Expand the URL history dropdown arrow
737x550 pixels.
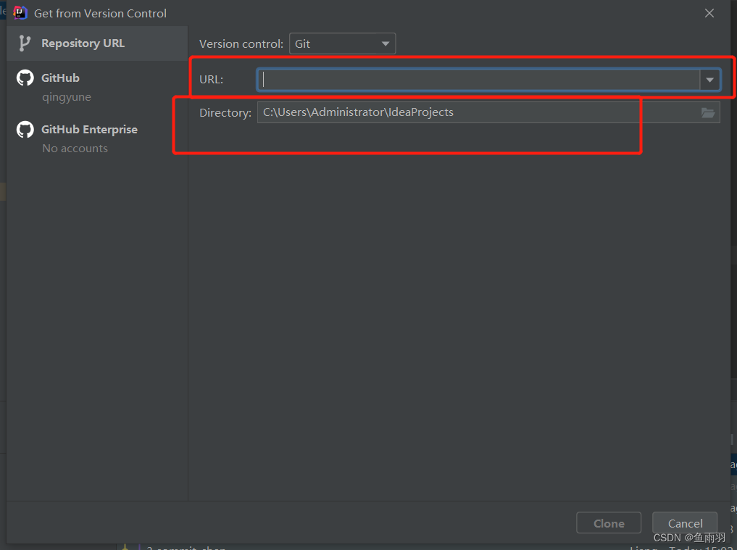(709, 80)
